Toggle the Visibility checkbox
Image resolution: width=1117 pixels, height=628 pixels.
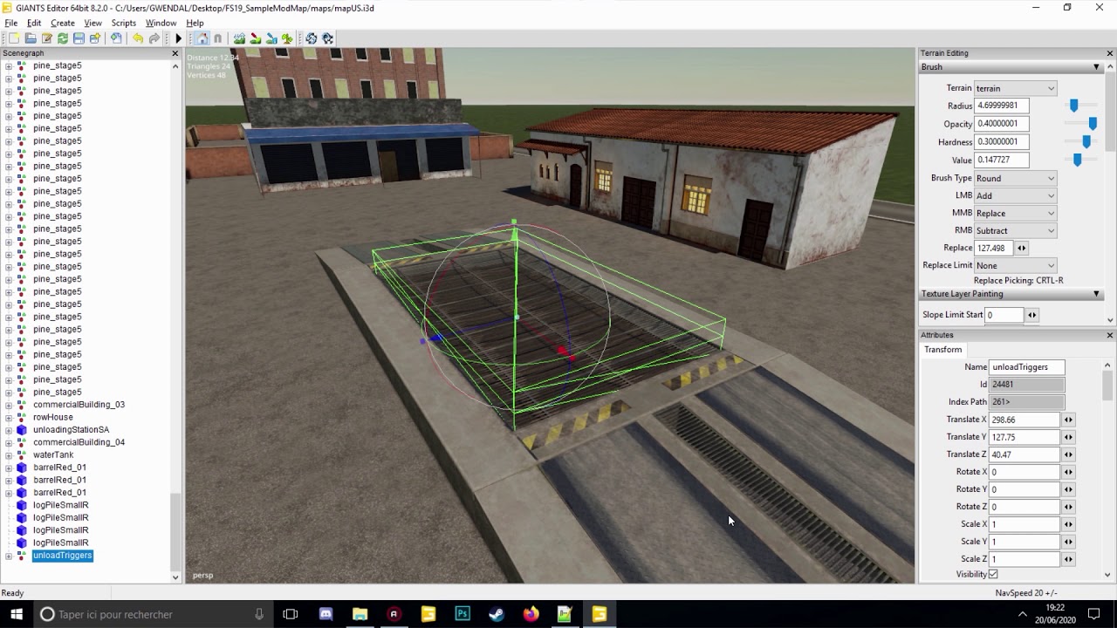click(x=993, y=574)
